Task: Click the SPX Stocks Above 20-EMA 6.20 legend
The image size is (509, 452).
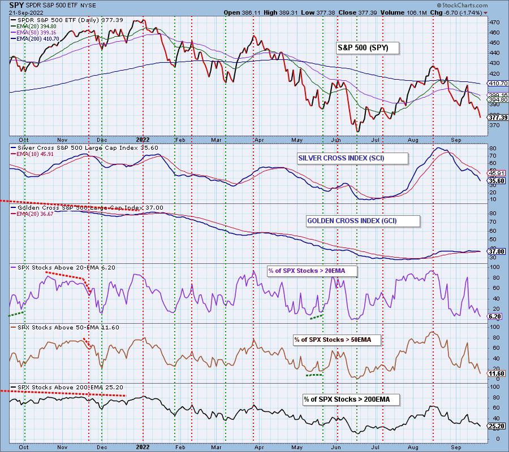Action: [63, 267]
